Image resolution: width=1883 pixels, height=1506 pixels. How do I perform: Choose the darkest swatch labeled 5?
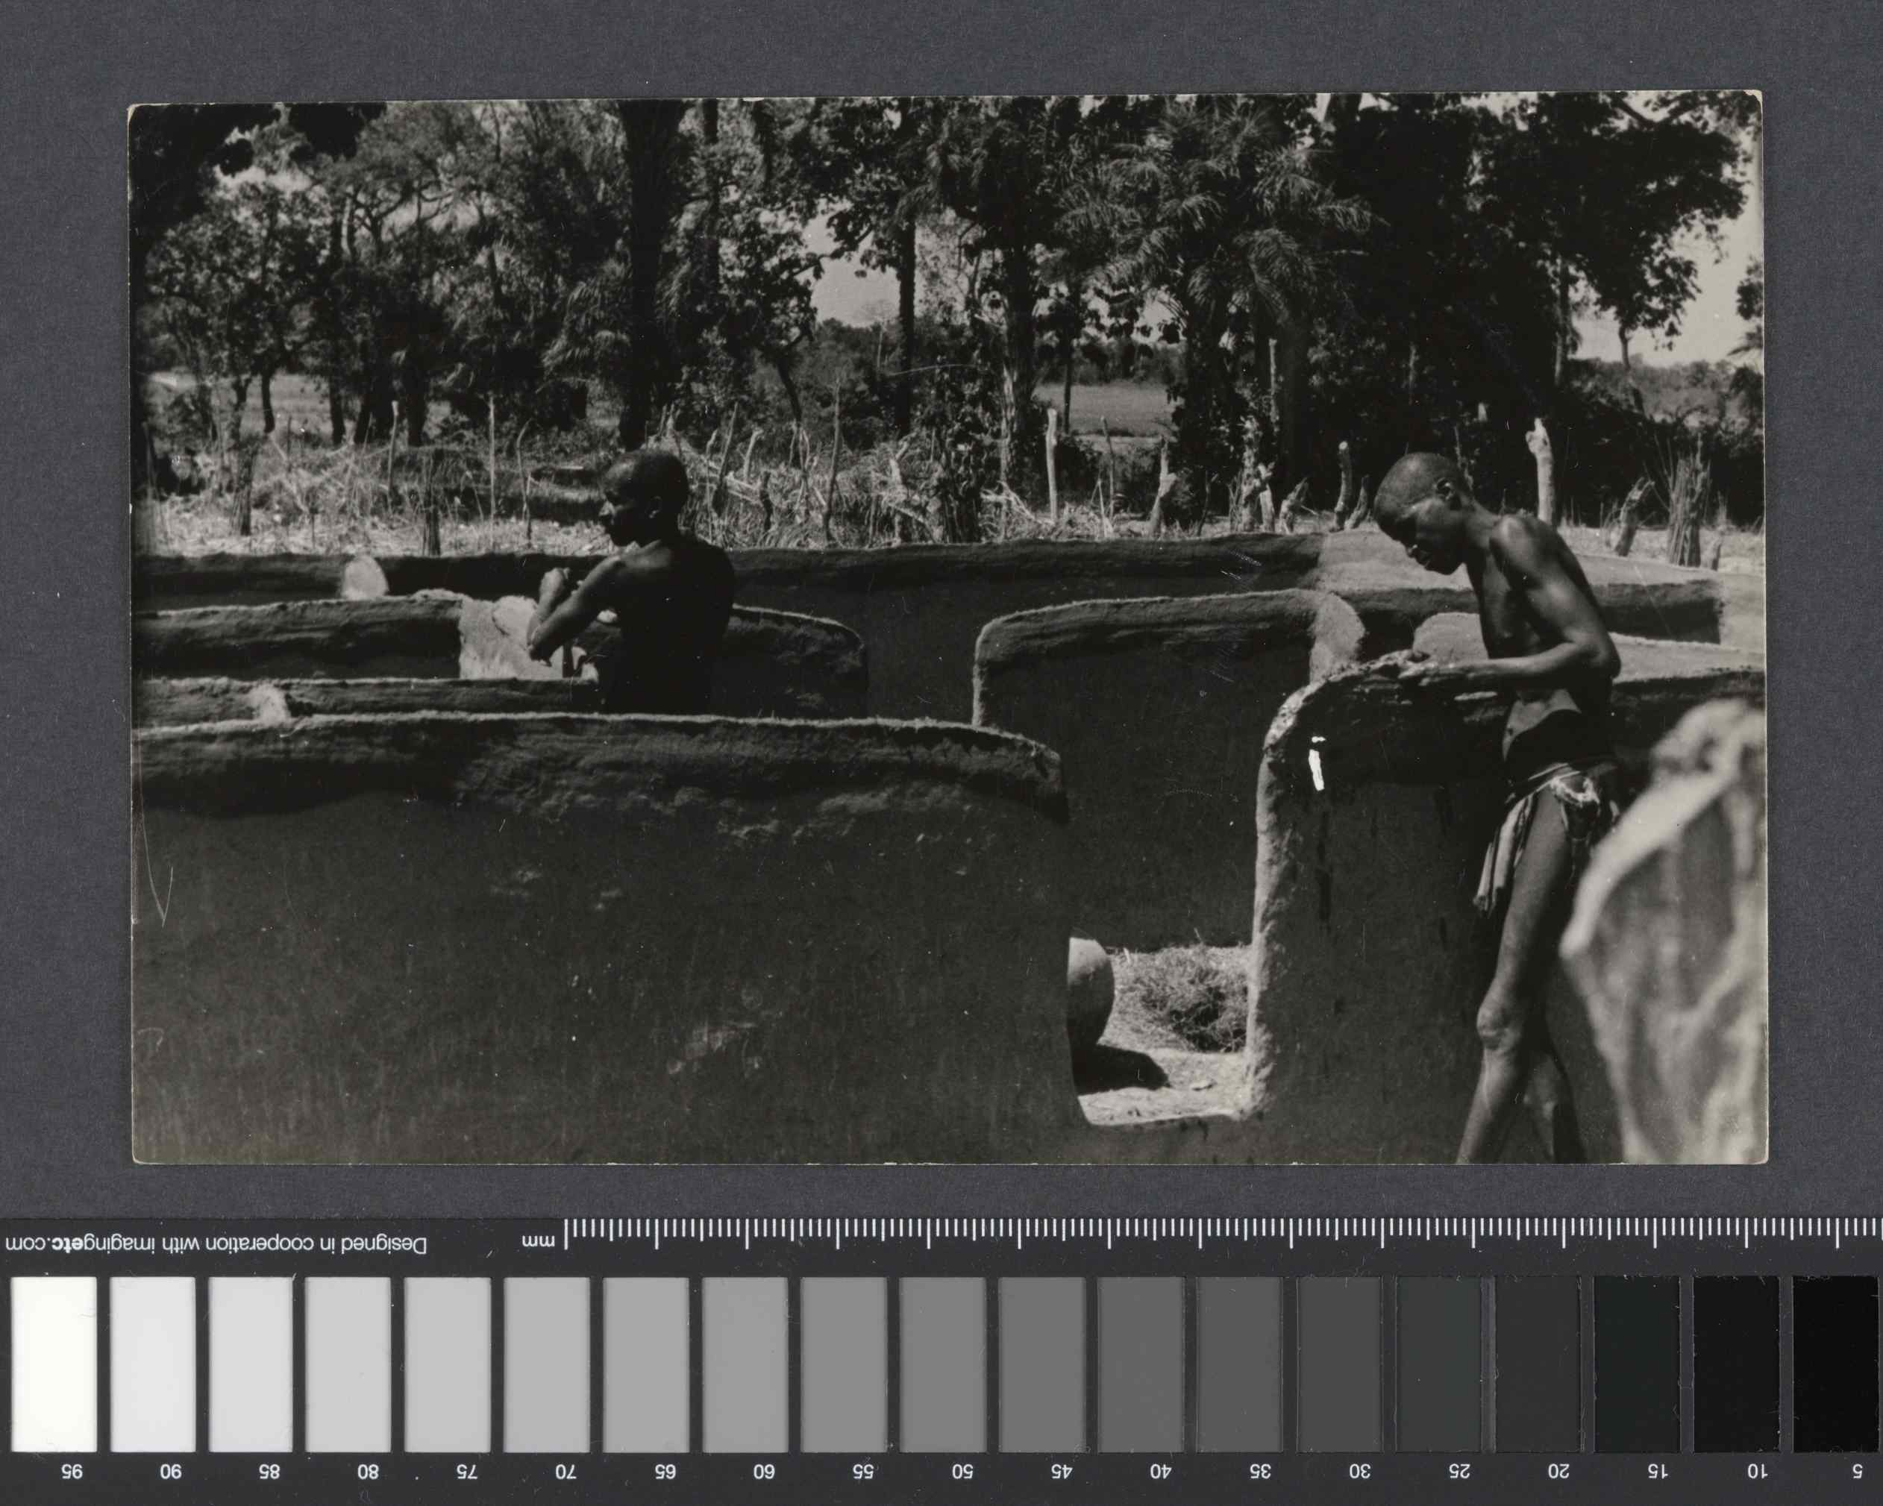(1836, 1364)
